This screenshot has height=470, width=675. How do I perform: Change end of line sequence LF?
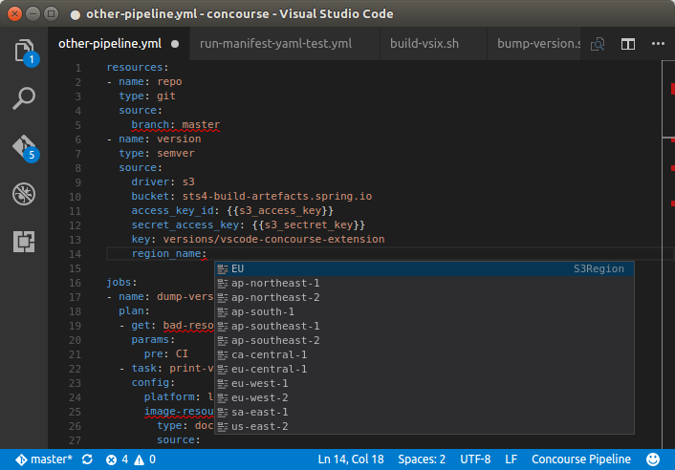[x=511, y=459]
